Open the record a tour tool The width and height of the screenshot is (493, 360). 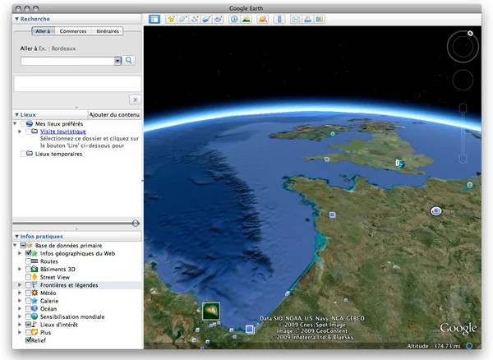219,19
